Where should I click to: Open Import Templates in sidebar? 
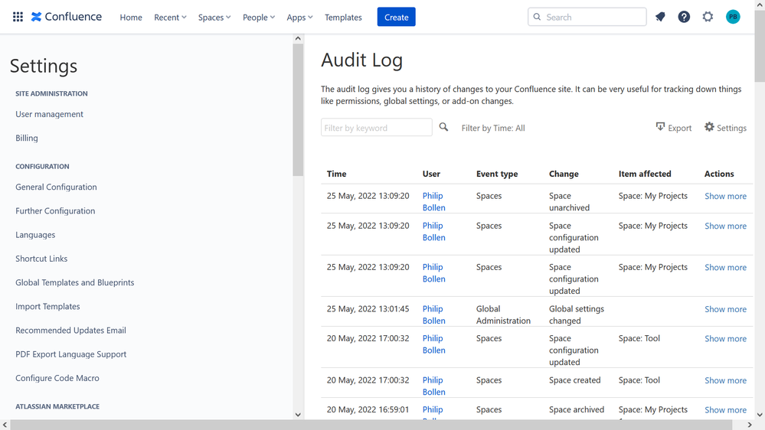(47, 306)
